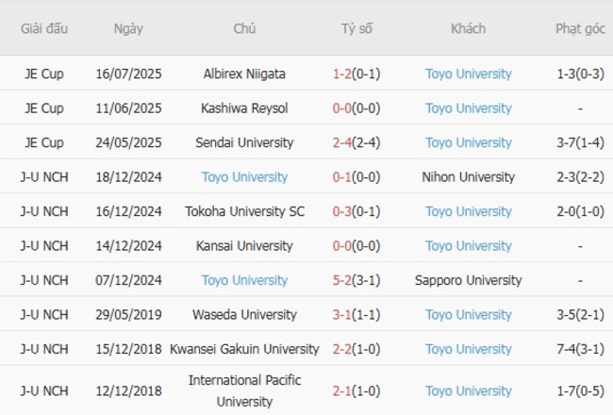Click the 1-2(0-1) score for Albirex Niigata match
Viewport: 613px width, 415px height.
click(356, 74)
